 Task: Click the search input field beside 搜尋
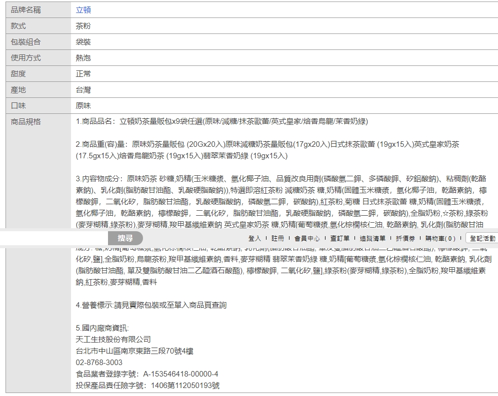tap(54, 238)
